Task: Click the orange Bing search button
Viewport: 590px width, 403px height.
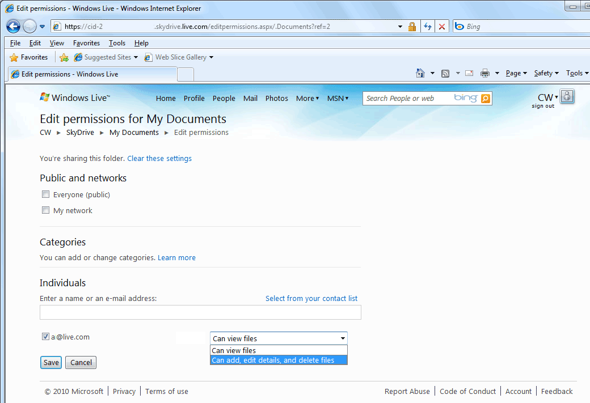Action: [x=486, y=99]
